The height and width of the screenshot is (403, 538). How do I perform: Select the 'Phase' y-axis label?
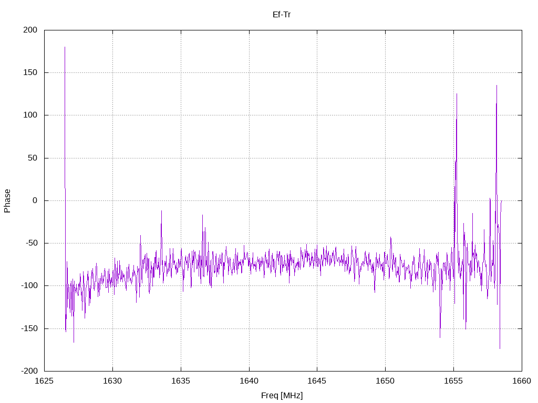7,201
